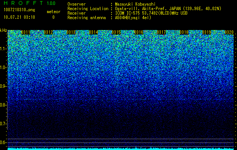Click the Receiver field label

click(x=76, y=13)
